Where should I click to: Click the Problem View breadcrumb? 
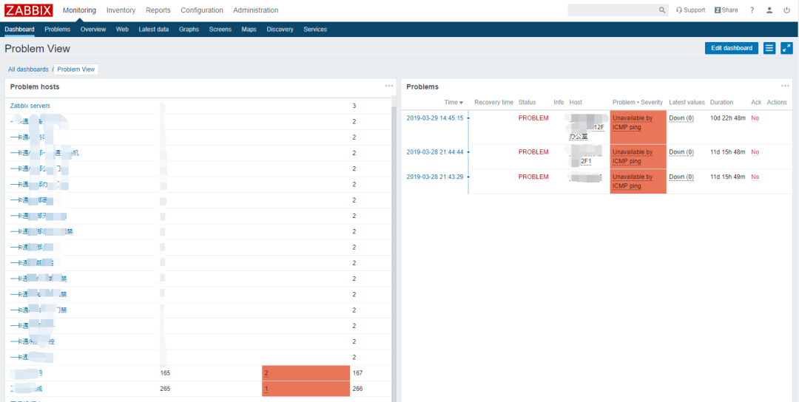tap(76, 69)
